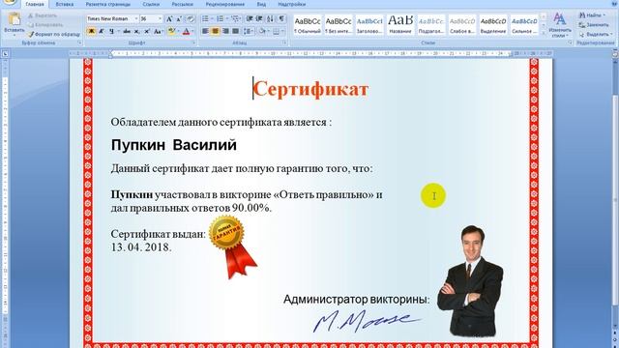Open the underline style dropdown arrow
This screenshot has width=619, height=348.
pos(118,31)
